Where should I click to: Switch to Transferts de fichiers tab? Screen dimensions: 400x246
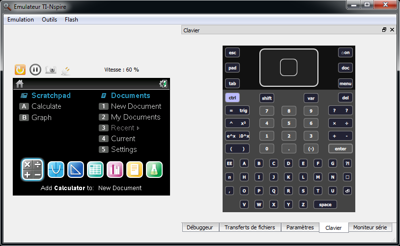(x=250, y=227)
